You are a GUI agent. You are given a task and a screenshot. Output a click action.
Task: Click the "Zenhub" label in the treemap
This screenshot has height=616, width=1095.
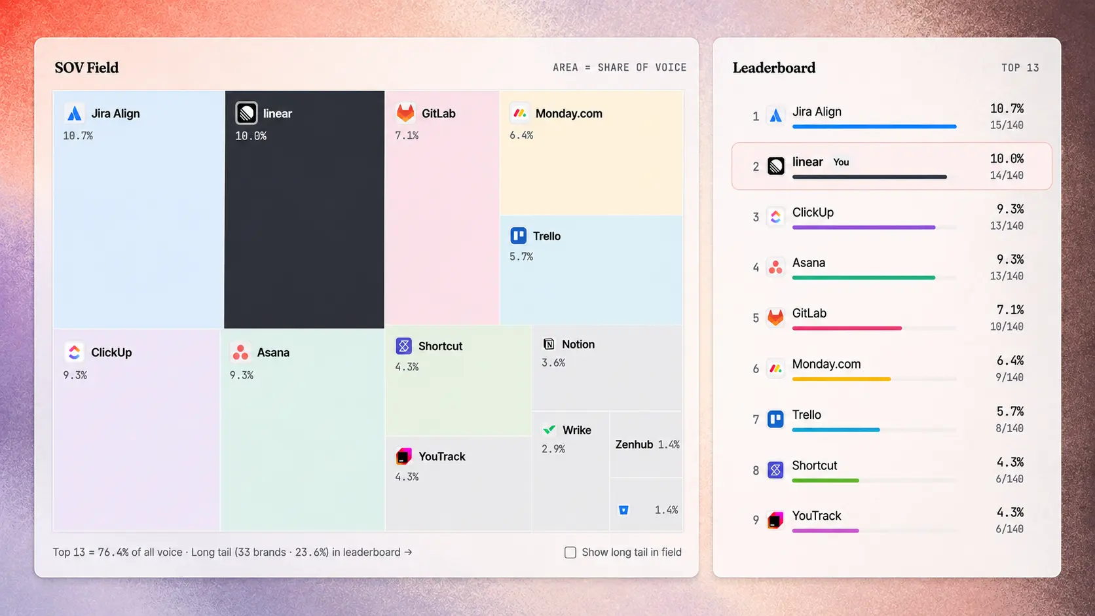(x=634, y=444)
